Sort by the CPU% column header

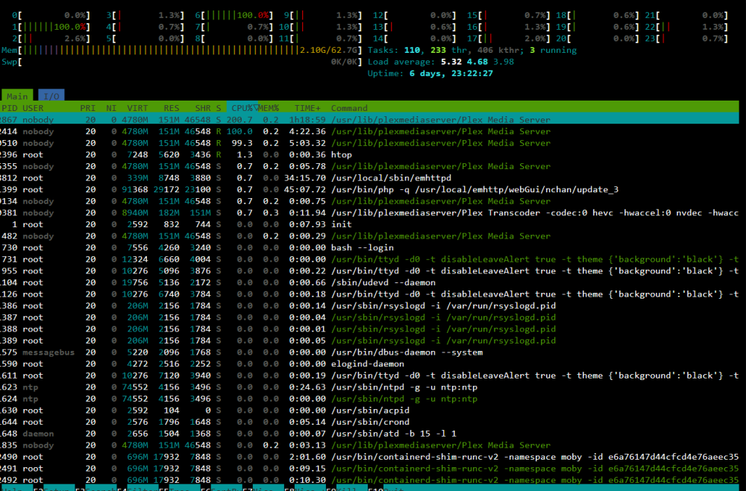tap(242, 108)
